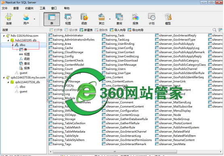The image size is (224, 156).
Task: Open the Report (报表) toolbar icon
Action: click(x=135, y=19)
